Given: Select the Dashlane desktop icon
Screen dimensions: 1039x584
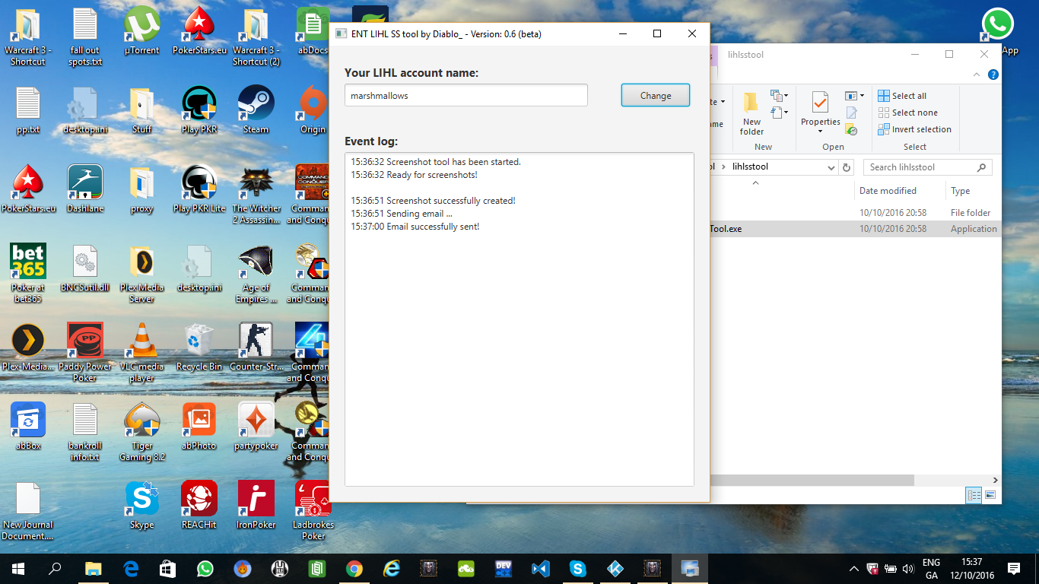Looking at the screenshot, I should tap(84, 189).
